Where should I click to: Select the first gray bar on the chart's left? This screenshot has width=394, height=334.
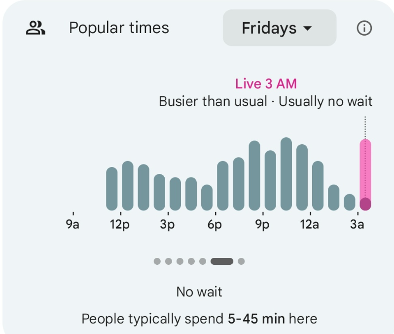(112, 189)
